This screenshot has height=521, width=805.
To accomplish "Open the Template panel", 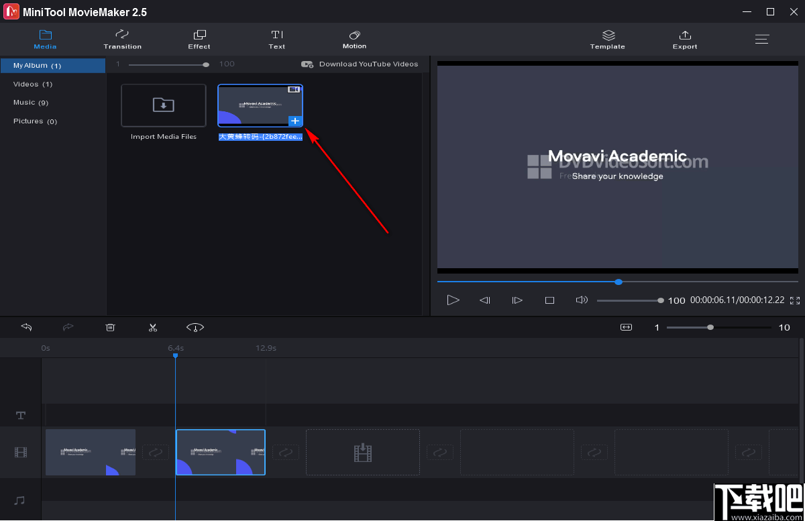I will click(x=607, y=39).
